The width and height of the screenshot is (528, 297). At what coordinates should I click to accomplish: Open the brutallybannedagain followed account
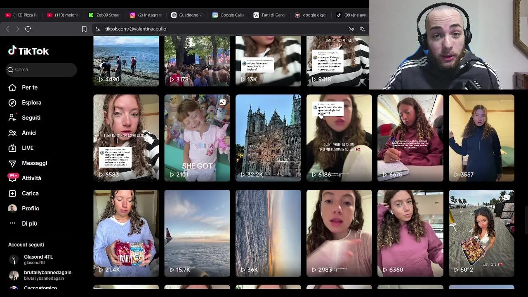point(47,275)
